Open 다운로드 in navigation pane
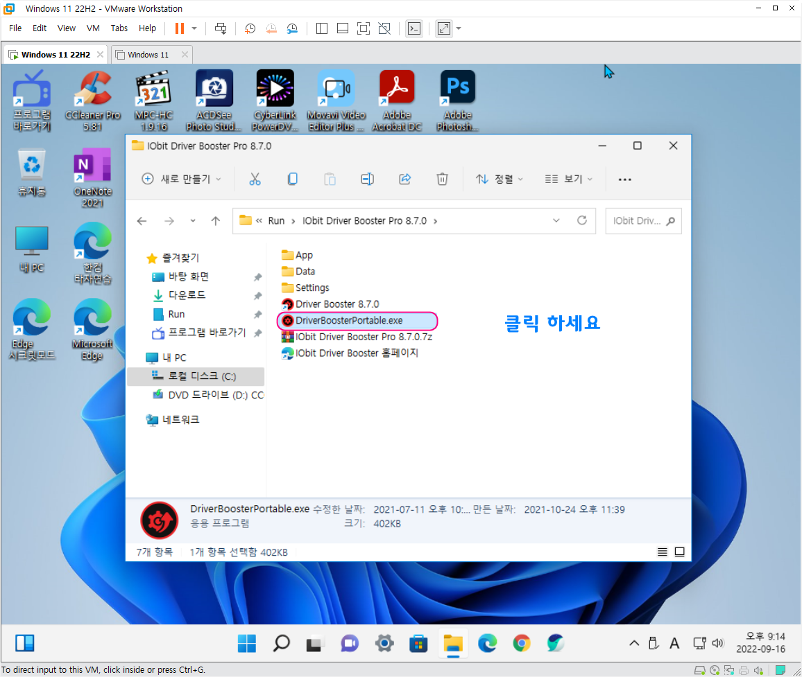The height and width of the screenshot is (677, 802). pyautogui.click(x=179, y=294)
